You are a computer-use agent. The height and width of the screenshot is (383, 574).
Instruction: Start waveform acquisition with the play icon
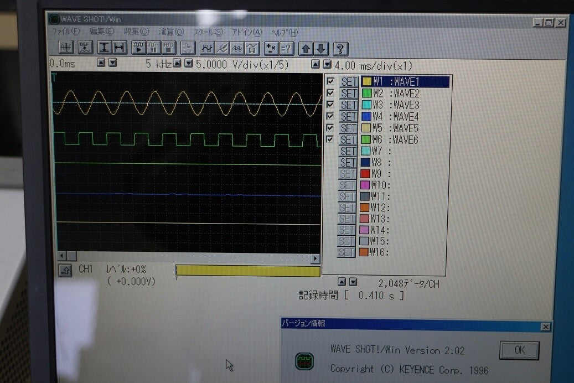point(139,48)
